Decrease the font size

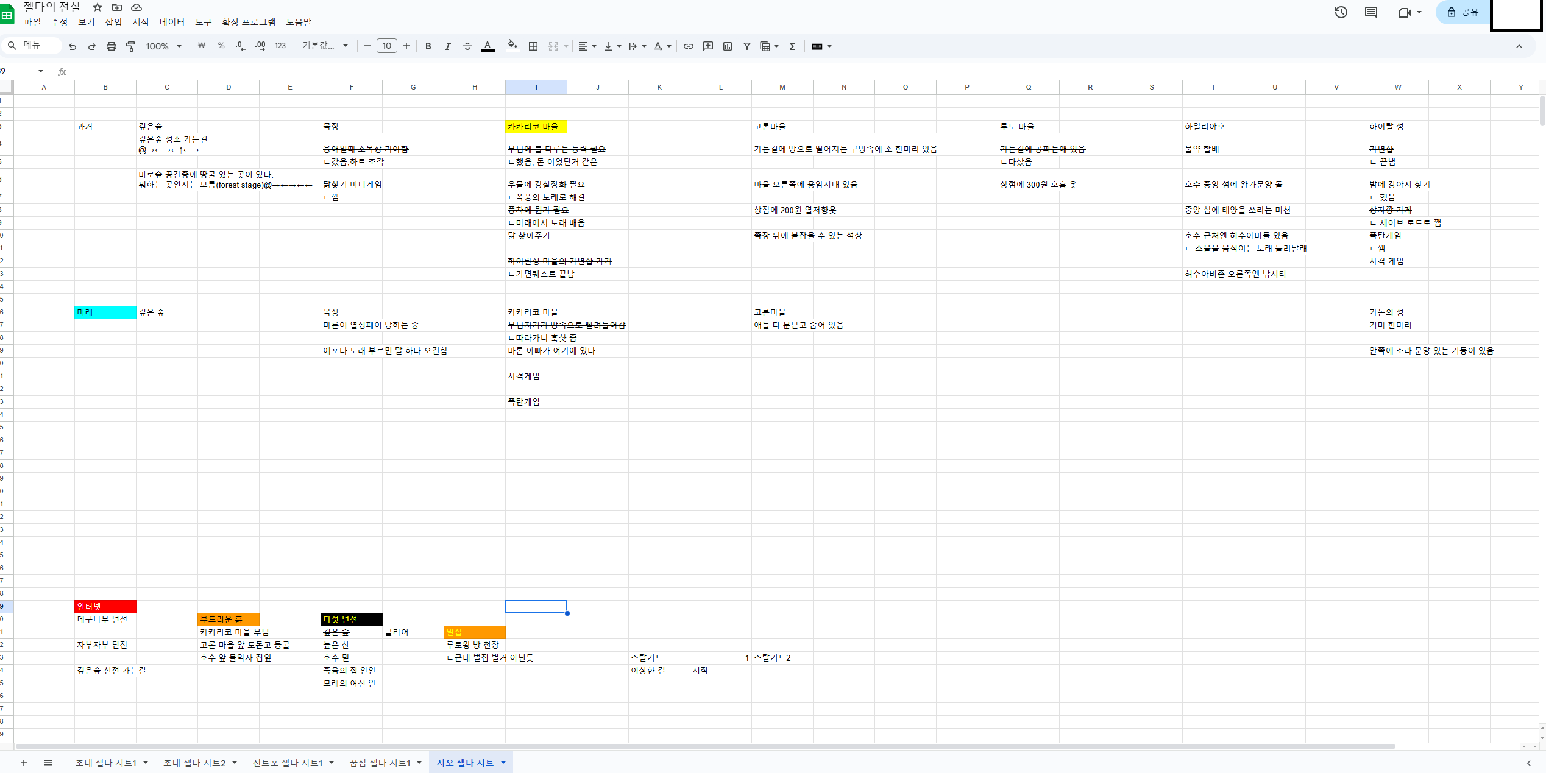tap(367, 46)
